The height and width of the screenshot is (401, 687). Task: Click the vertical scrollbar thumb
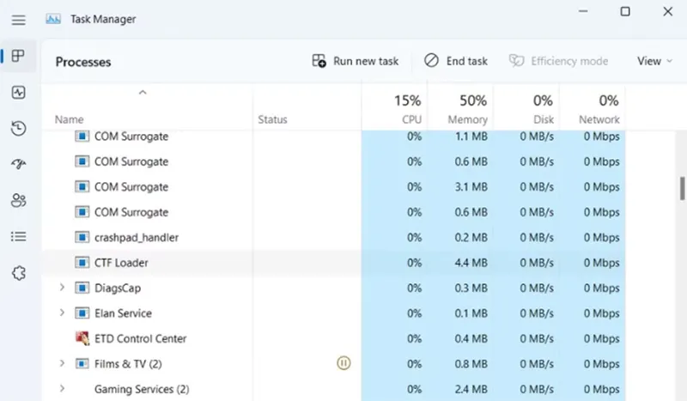(x=682, y=188)
